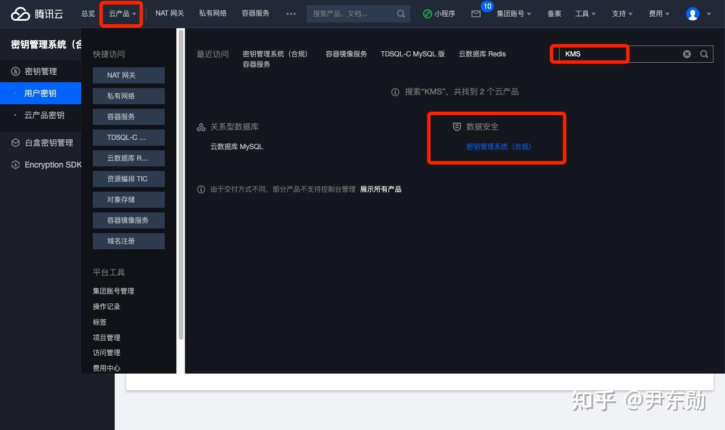Click the 白盒密钥管理 sidebar icon
The width and height of the screenshot is (725, 430).
point(15,142)
